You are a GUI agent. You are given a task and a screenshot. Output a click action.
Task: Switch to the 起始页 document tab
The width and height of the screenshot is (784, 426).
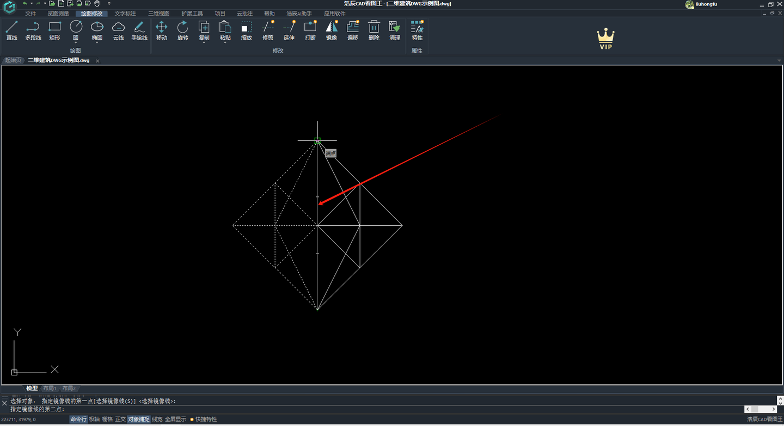[13, 60]
